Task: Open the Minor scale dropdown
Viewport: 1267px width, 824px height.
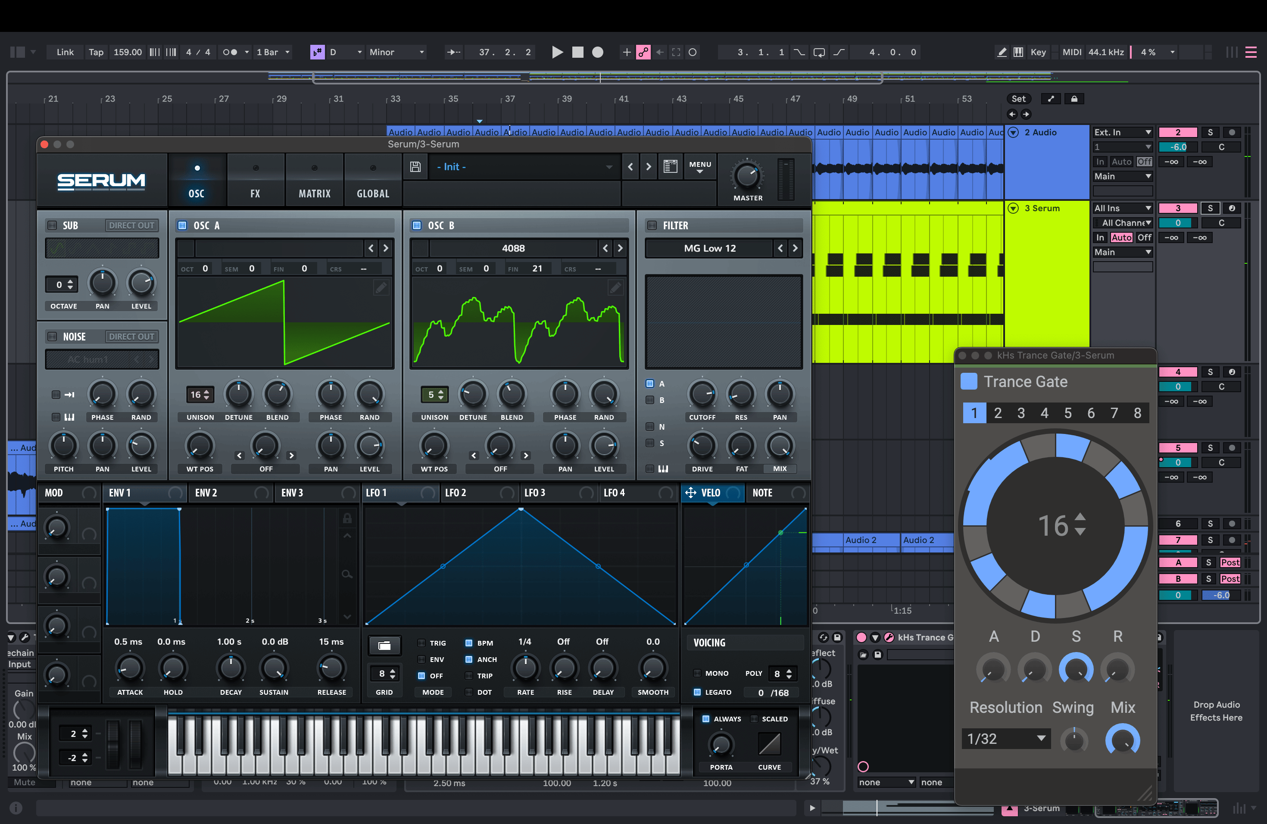Action: tap(396, 52)
